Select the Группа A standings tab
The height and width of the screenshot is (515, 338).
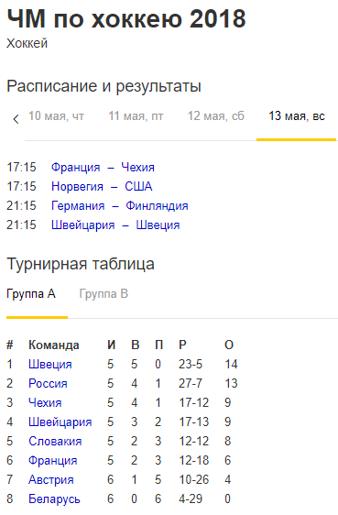pyautogui.click(x=31, y=293)
